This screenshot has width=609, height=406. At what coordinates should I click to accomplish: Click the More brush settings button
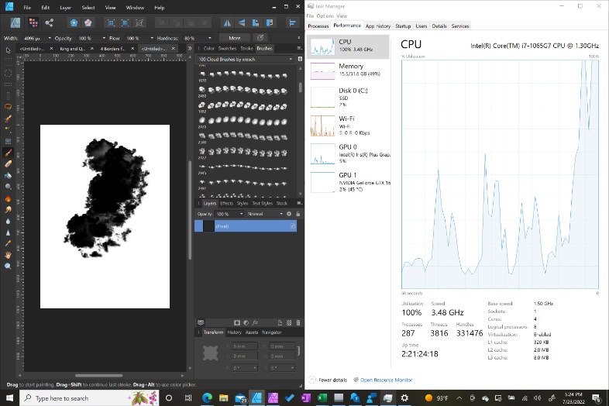(234, 37)
